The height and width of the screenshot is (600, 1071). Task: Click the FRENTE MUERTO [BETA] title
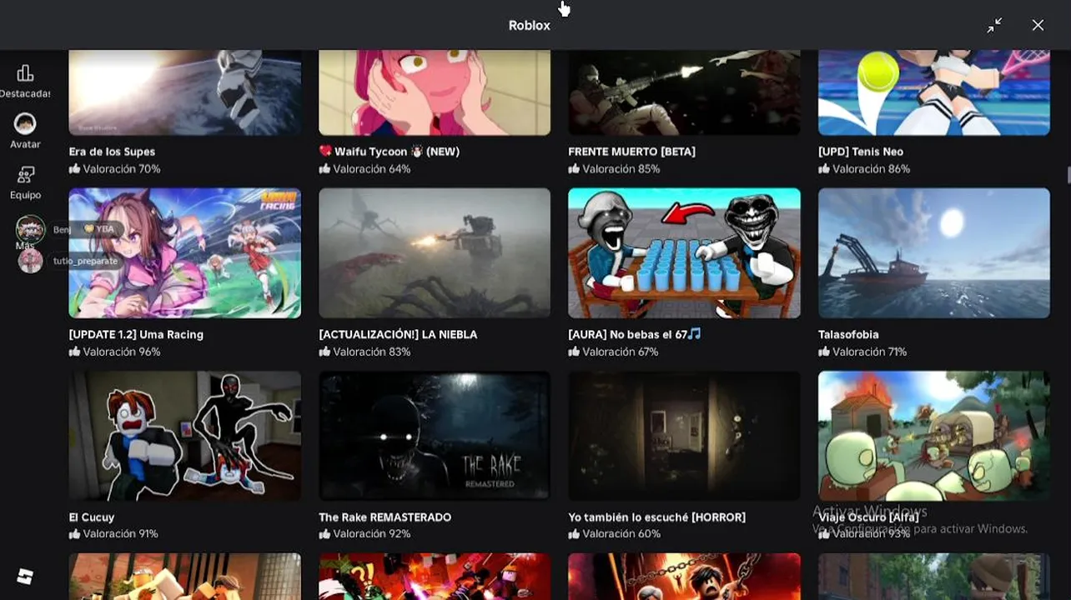631,152
